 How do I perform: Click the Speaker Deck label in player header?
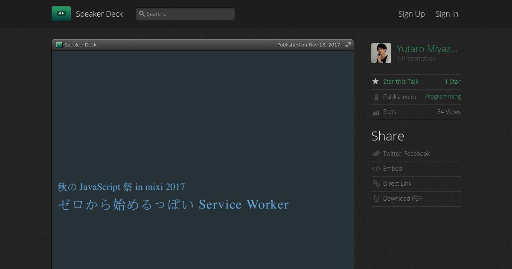pyautogui.click(x=81, y=45)
